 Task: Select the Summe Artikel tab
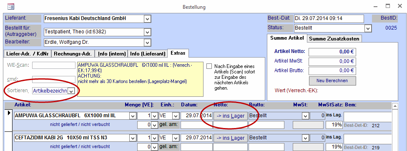coord(287,38)
